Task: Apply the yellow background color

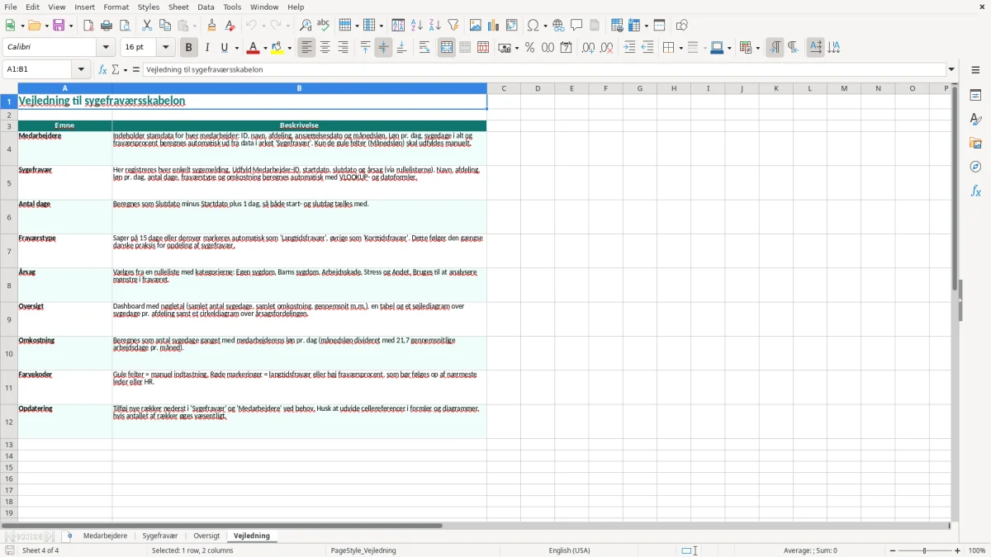Action: coord(278,48)
